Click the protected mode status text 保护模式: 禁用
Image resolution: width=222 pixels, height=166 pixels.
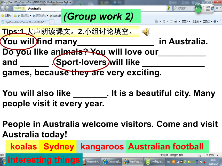click(x=176, y=155)
